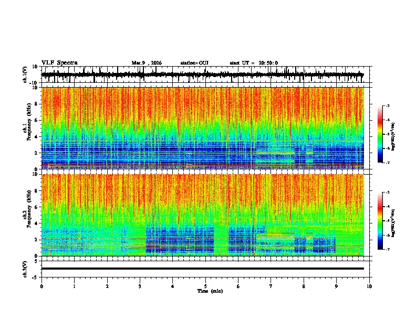Click the ch.1 PSD color scale bar
Image resolution: width=416 pixels, height=321 pixels.
tap(380, 134)
